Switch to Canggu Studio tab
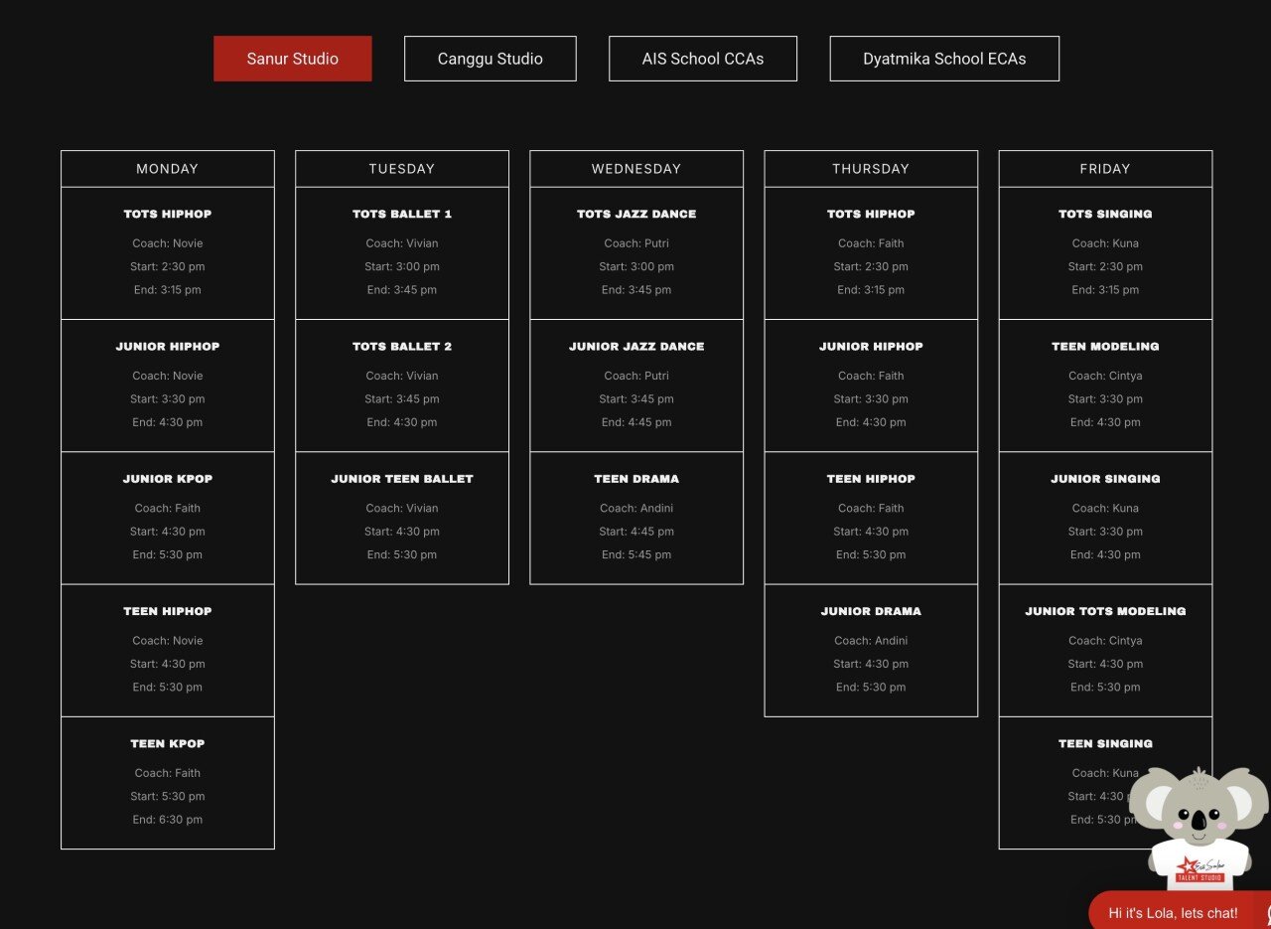1271x929 pixels. pos(491,59)
